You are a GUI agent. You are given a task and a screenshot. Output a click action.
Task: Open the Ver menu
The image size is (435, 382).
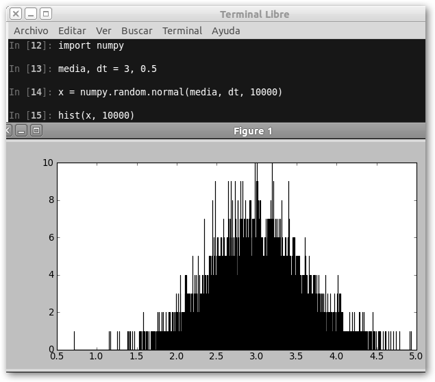pos(103,31)
